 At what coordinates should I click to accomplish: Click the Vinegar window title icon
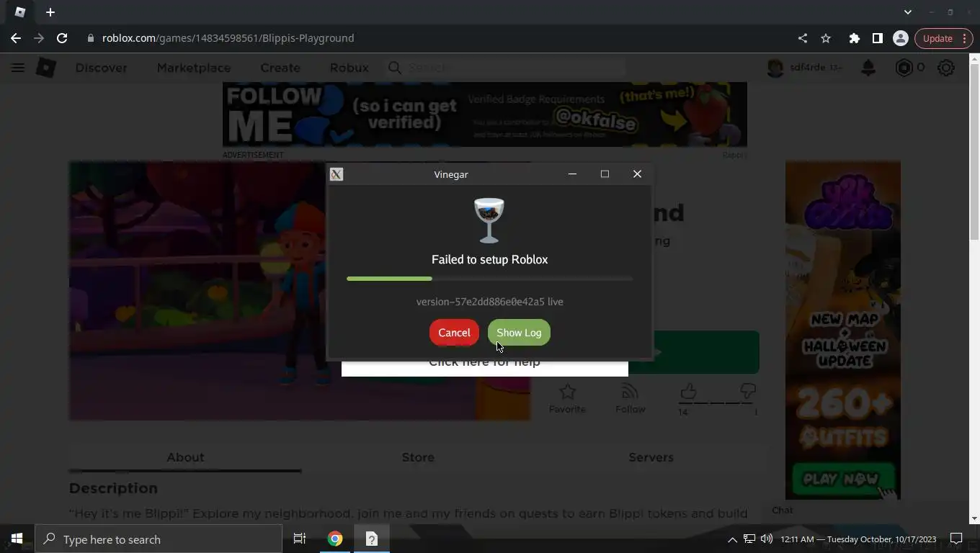click(x=337, y=174)
